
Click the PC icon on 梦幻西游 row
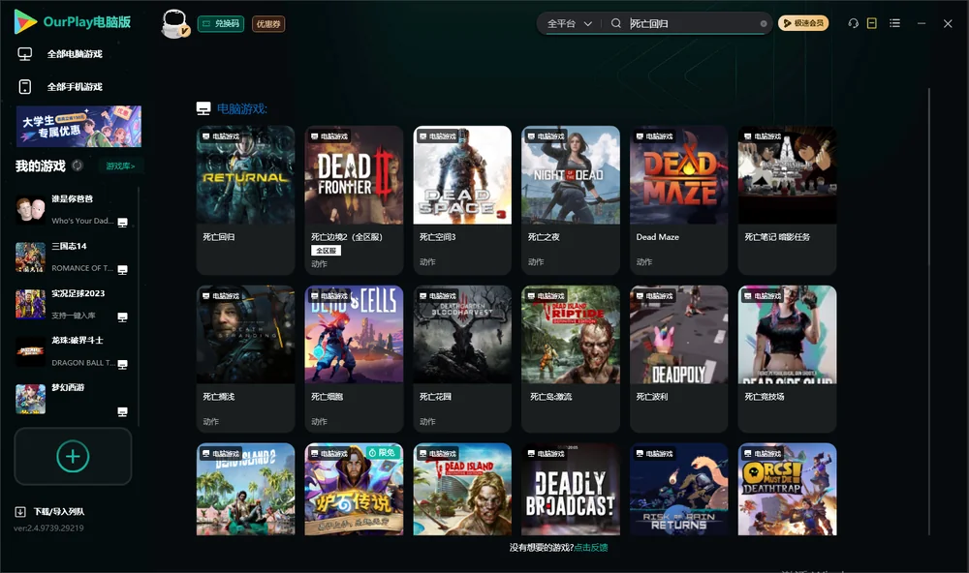(122, 412)
